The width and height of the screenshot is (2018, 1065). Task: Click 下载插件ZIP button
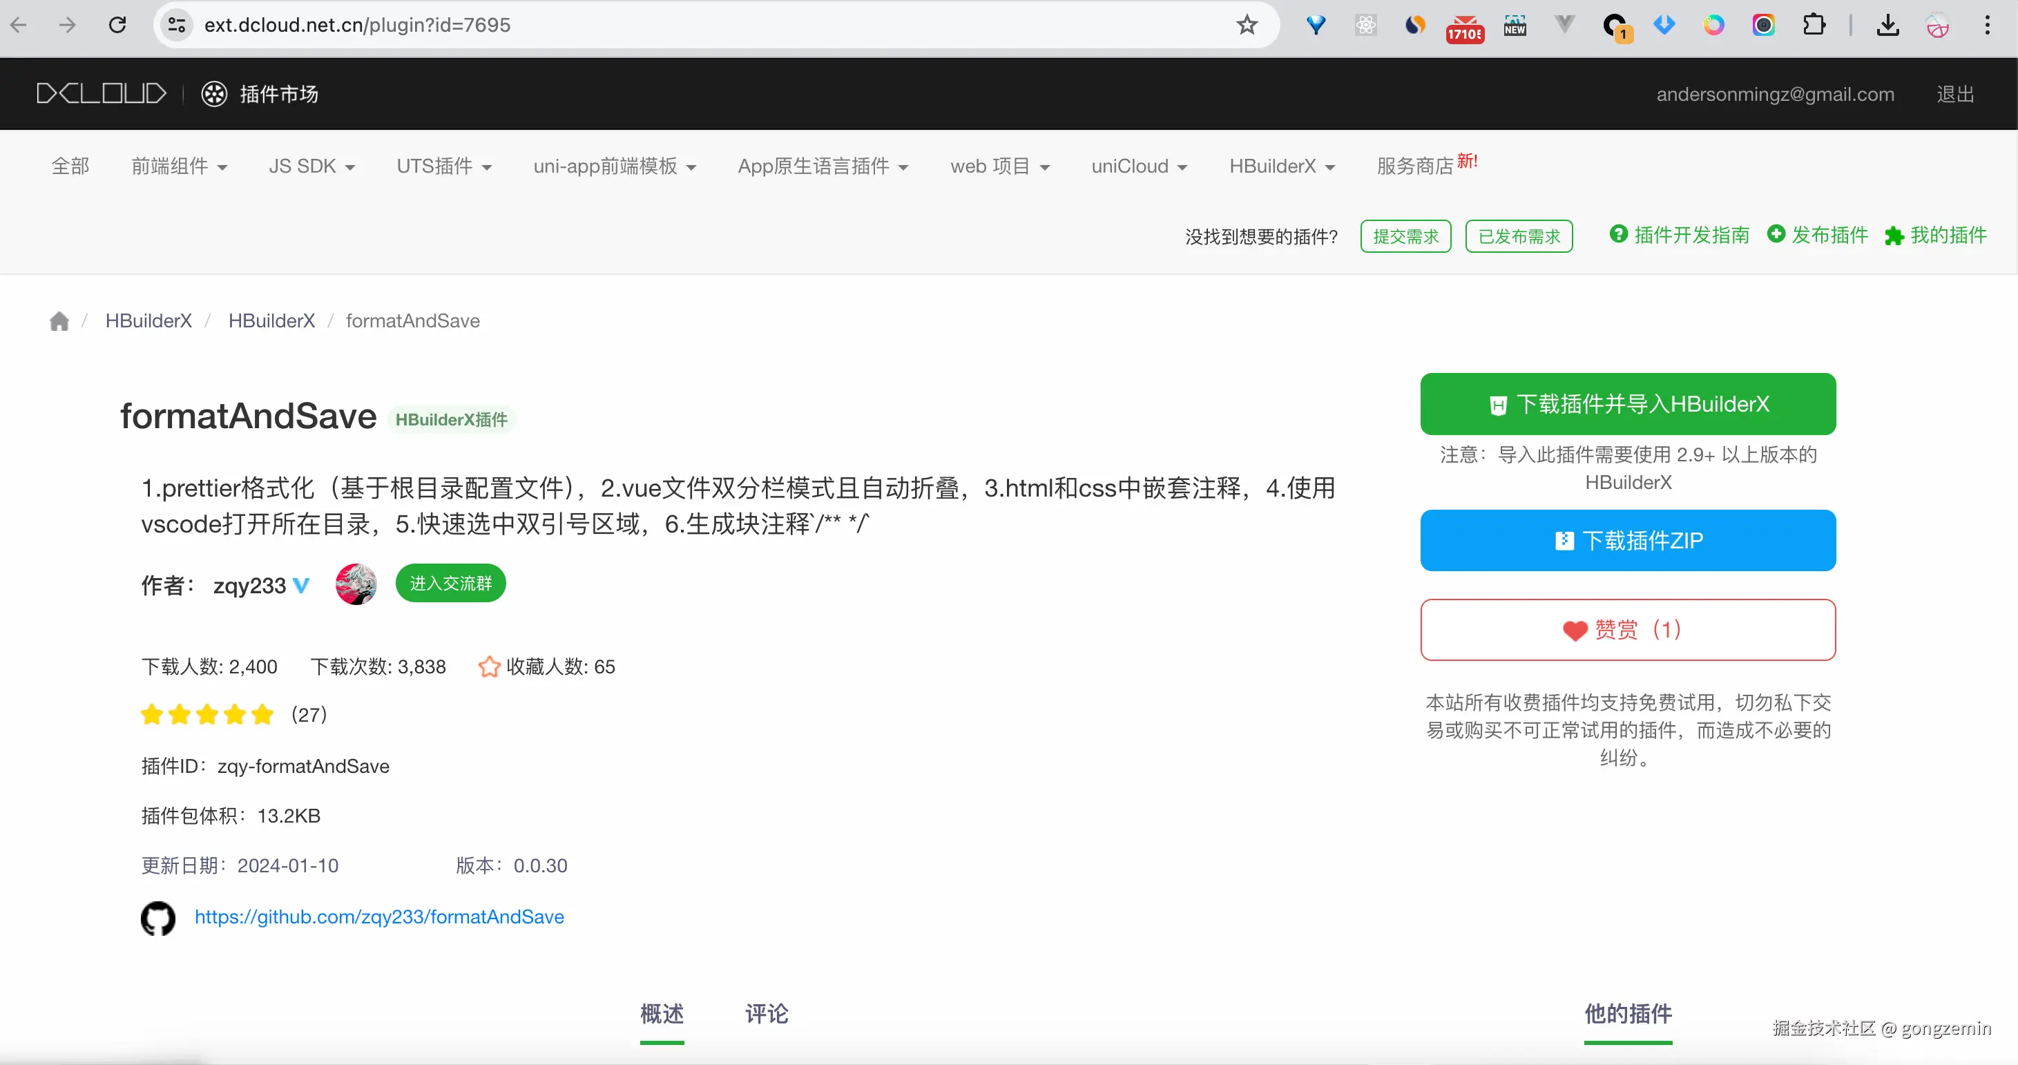tap(1627, 541)
